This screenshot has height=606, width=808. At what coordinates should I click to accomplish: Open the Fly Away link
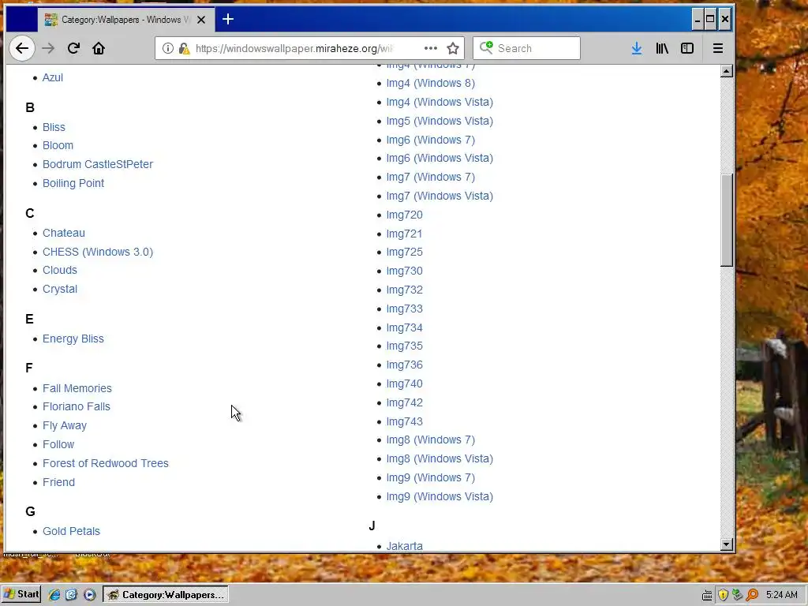click(65, 425)
